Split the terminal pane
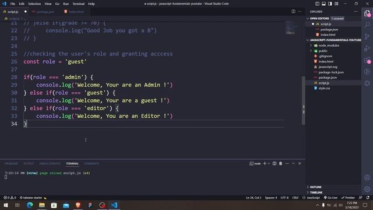Screen dimensions: 373x210 275,163
